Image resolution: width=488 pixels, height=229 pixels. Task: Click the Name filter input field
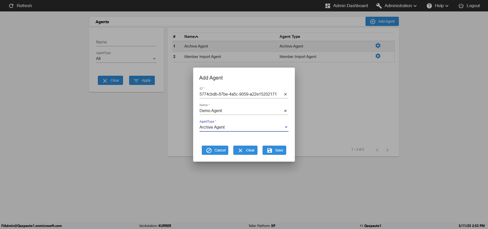tap(126, 42)
